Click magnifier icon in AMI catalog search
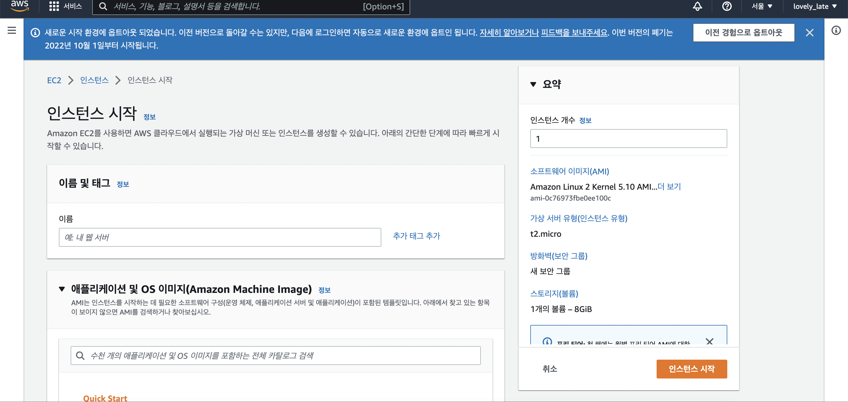Viewport: 848px width, 402px height. (80, 355)
